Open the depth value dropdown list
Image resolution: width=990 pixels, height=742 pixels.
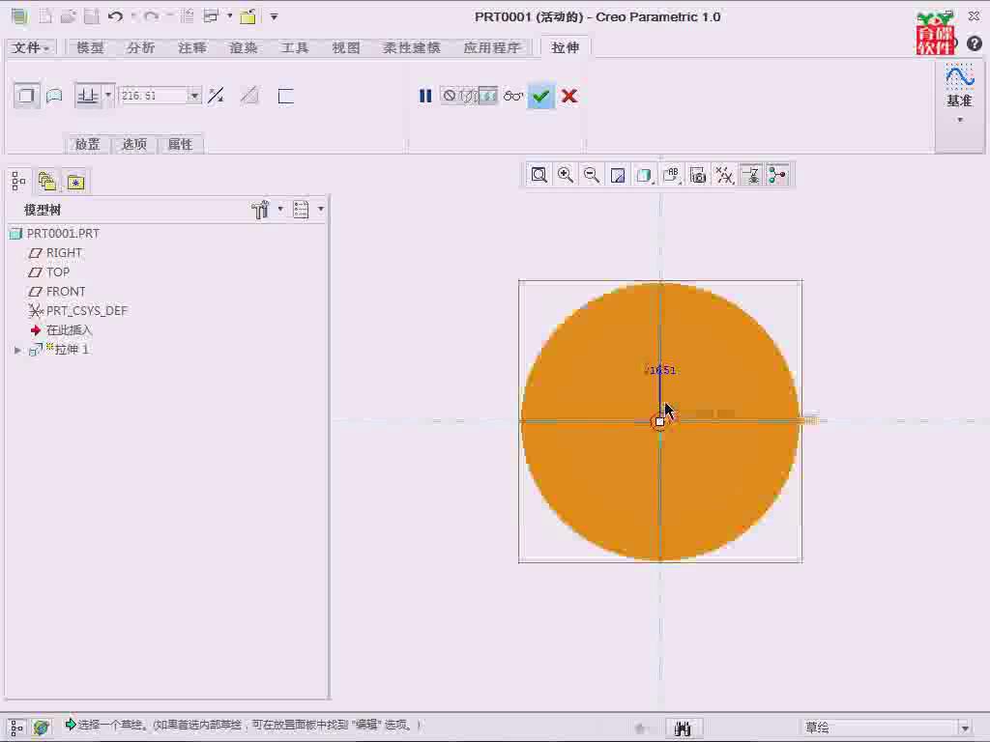(x=194, y=96)
